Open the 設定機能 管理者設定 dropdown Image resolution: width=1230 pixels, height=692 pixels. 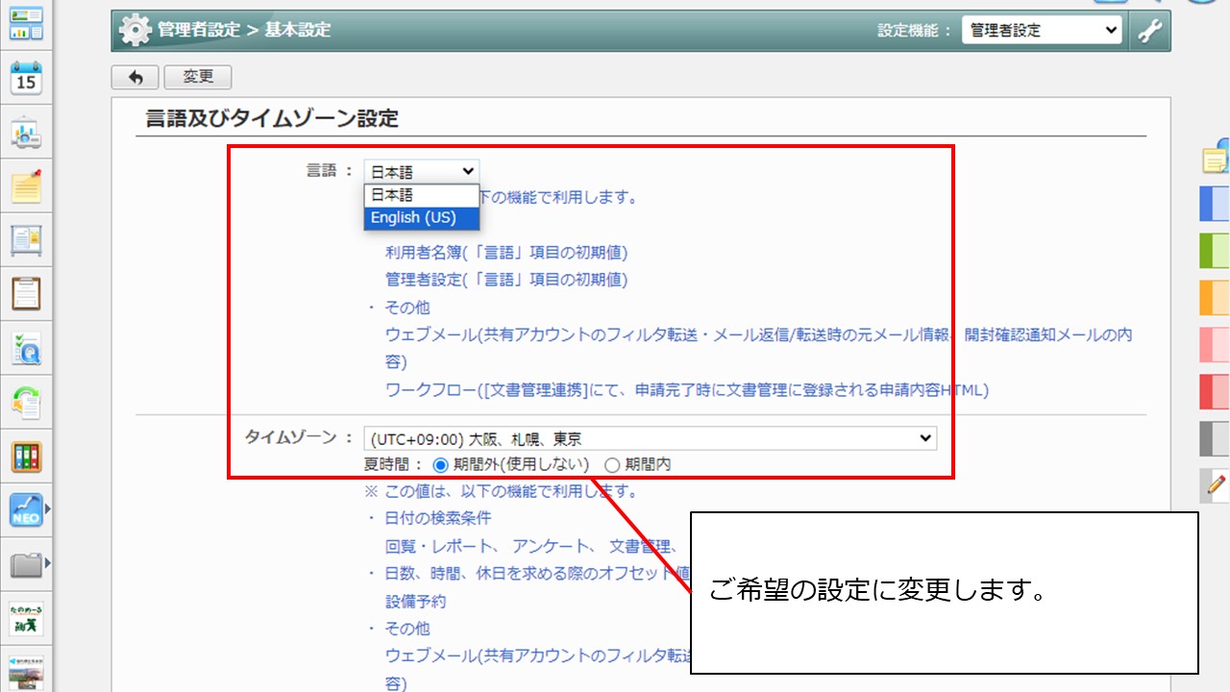tap(1043, 30)
